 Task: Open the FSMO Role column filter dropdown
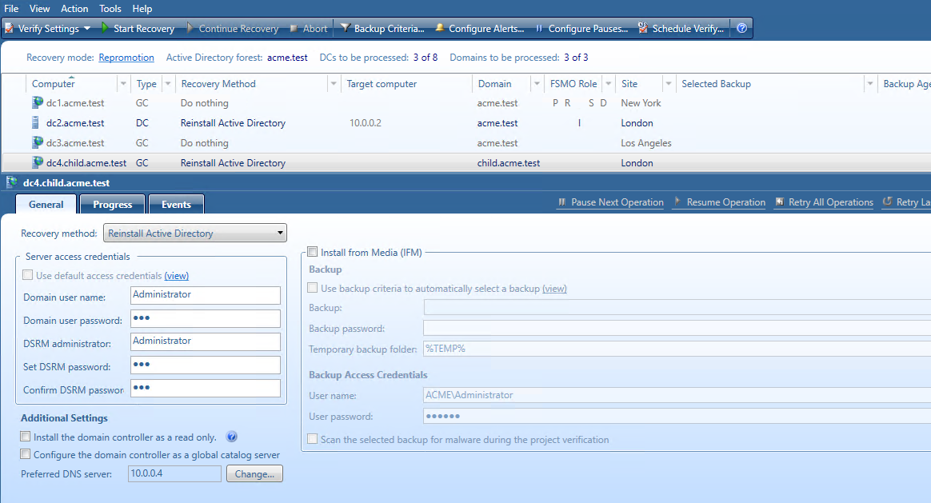[608, 84]
